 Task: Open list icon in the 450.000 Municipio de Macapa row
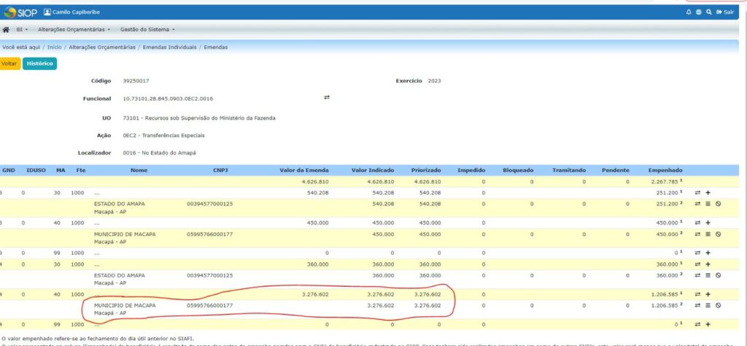[x=708, y=234]
